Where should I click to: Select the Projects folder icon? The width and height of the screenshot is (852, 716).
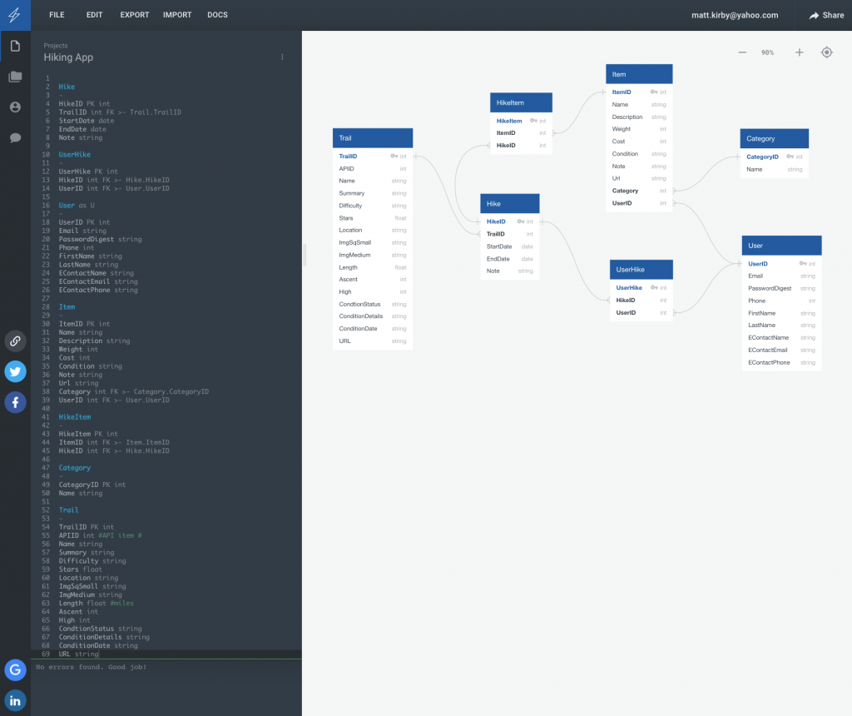pos(15,77)
